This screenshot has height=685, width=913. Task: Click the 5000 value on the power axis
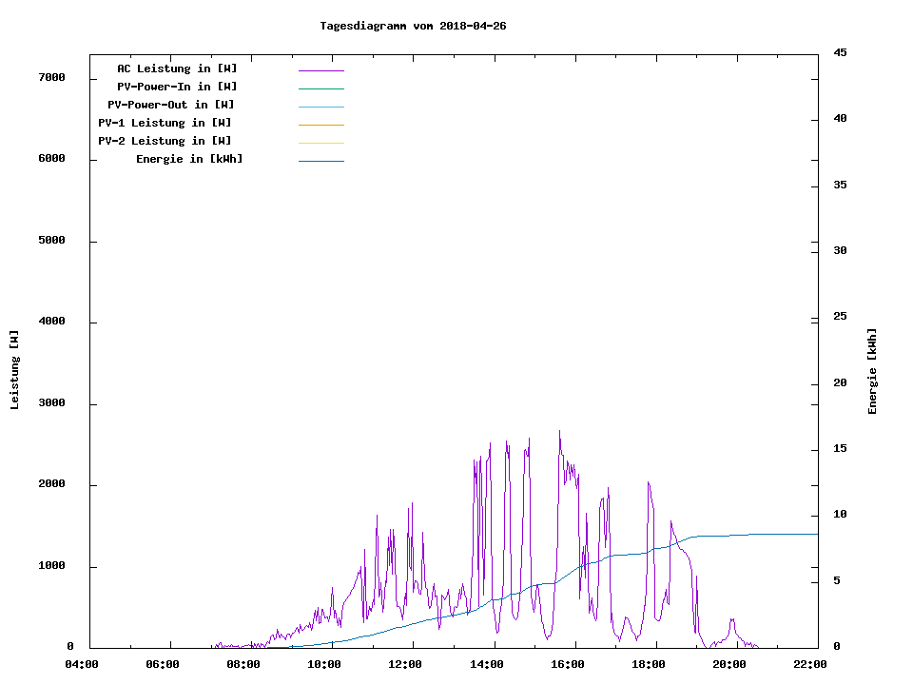[x=51, y=241]
